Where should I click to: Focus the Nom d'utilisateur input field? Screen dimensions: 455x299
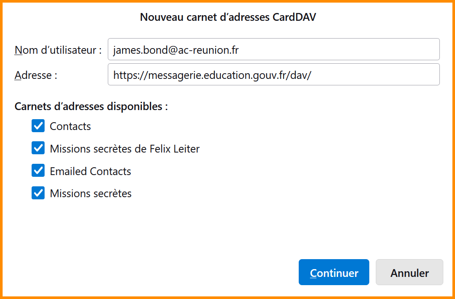click(274, 50)
